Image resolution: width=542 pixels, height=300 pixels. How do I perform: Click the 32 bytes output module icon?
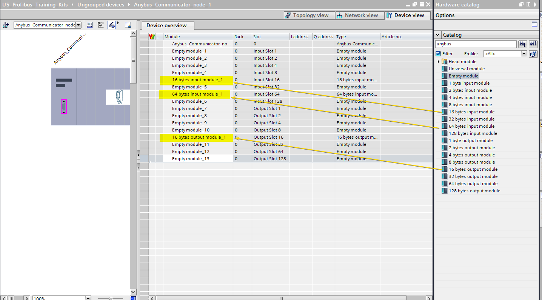pos(445,176)
